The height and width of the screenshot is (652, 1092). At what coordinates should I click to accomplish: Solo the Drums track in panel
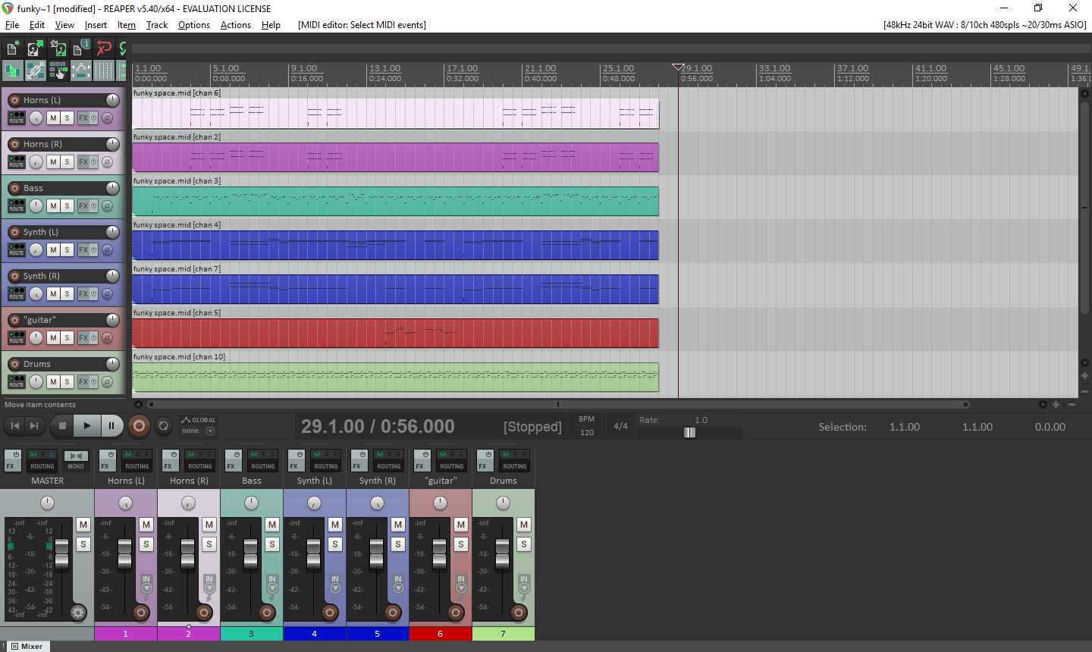(67, 382)
